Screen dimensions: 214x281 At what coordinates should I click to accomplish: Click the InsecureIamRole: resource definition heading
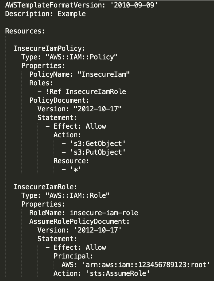coord(45,187)
